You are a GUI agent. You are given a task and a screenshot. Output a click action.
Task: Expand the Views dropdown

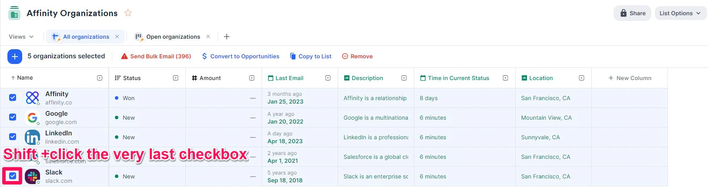[x=21, y=37]
